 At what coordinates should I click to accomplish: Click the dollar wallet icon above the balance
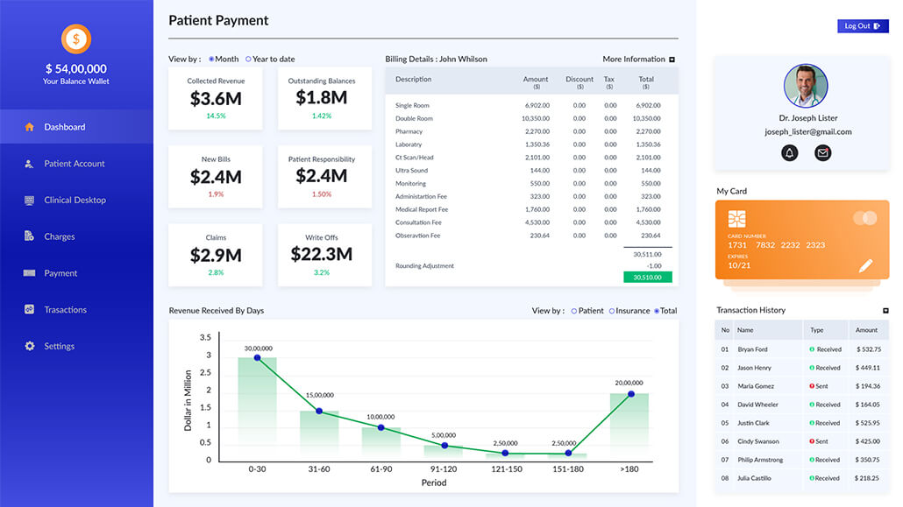pyautogui.click(x=76, y=39)
